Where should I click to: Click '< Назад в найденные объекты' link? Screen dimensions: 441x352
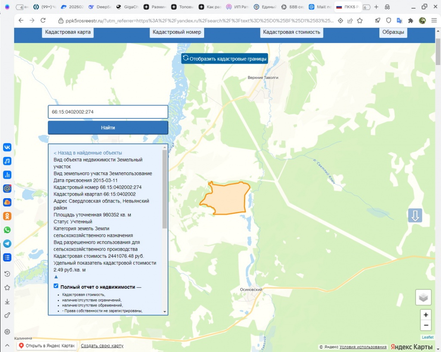(88, 153)
